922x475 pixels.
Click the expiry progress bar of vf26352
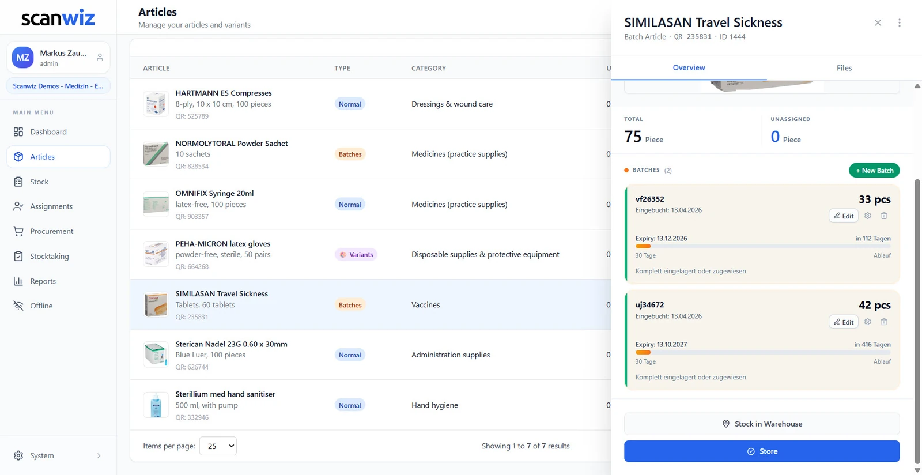pos(763,246)
